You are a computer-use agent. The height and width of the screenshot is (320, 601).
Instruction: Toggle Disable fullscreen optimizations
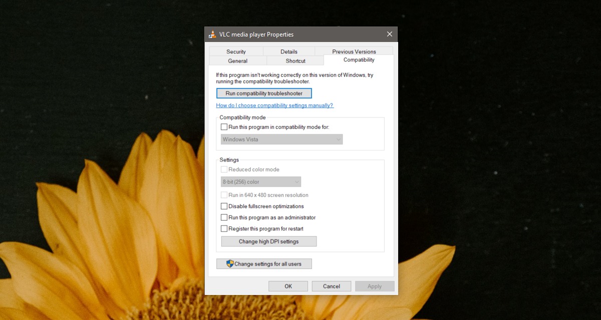[x=224, y=206]
